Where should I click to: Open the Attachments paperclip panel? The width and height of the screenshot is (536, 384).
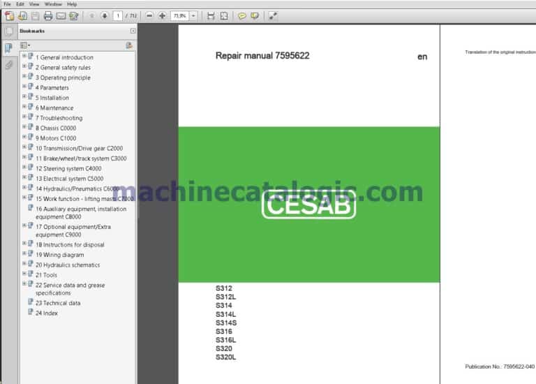[9, 65]
